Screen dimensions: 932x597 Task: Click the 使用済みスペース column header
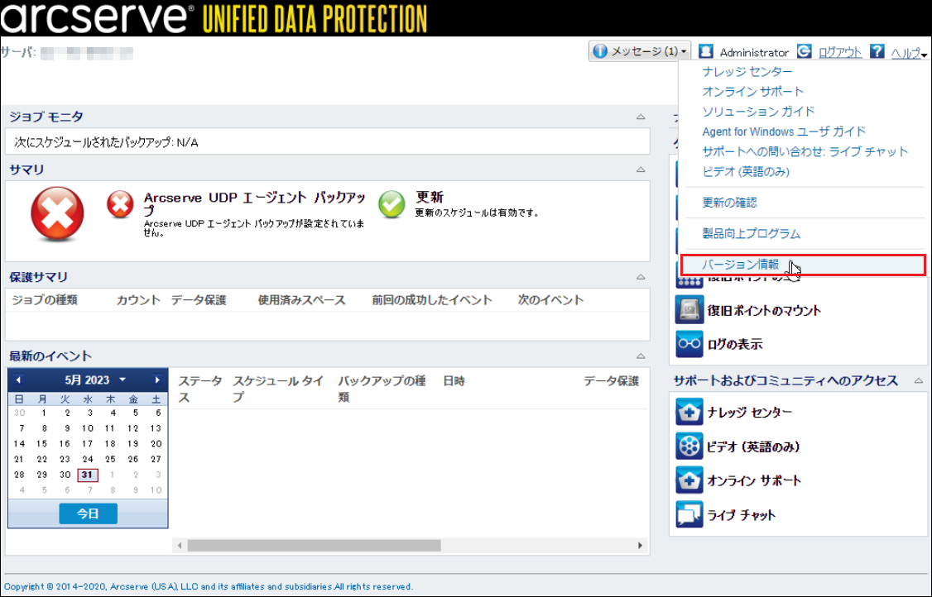point(301,300)
